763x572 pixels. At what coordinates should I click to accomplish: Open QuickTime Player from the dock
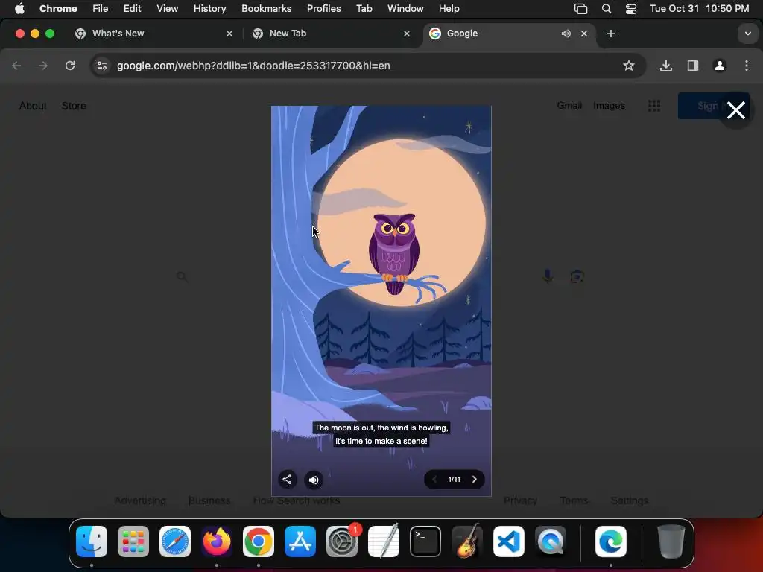pyautogui.click(x=551, y=541)
